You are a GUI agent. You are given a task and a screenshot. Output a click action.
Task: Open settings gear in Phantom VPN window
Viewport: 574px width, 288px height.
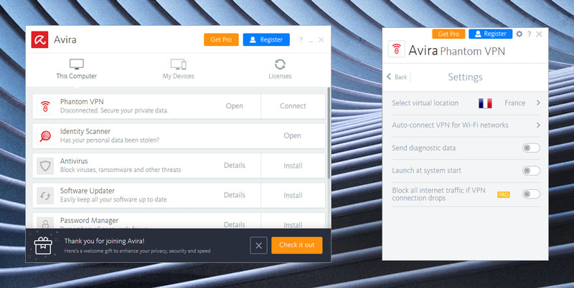click(x=519, y=34)
